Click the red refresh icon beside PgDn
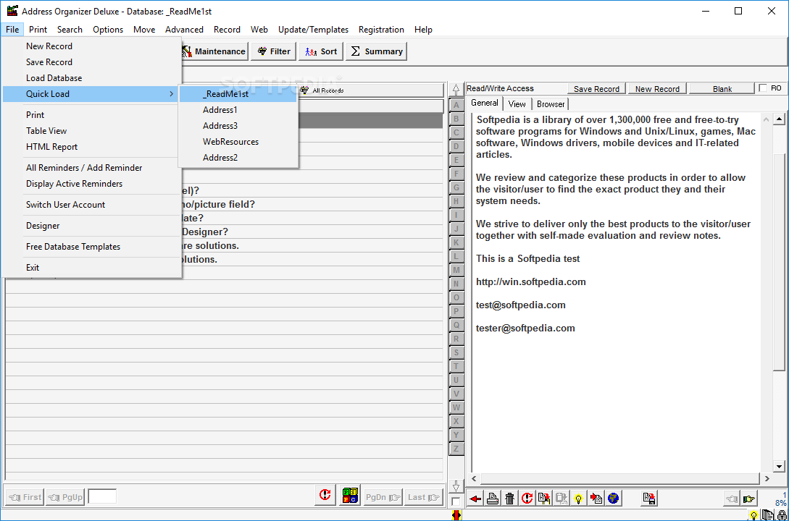 pos(325,496)
